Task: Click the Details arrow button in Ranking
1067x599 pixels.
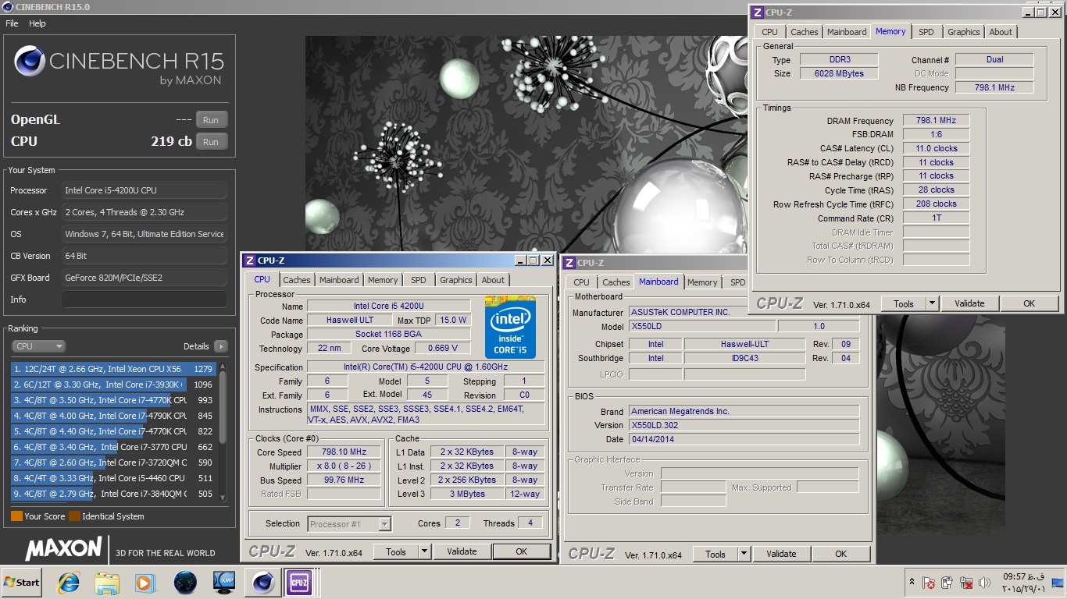Action: coord(220,346)
